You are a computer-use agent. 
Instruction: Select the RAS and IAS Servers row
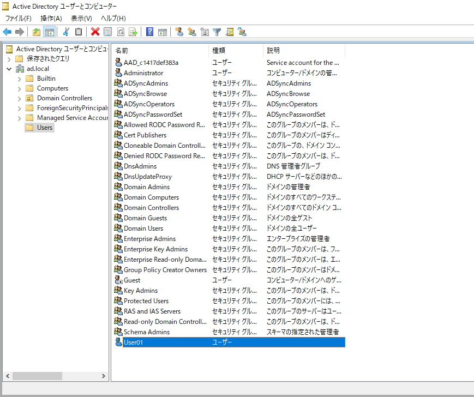[229, 311]
